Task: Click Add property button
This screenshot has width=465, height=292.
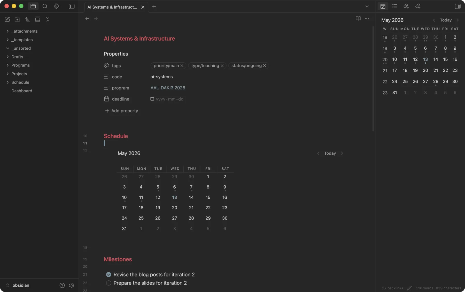Action: point(121,111)
